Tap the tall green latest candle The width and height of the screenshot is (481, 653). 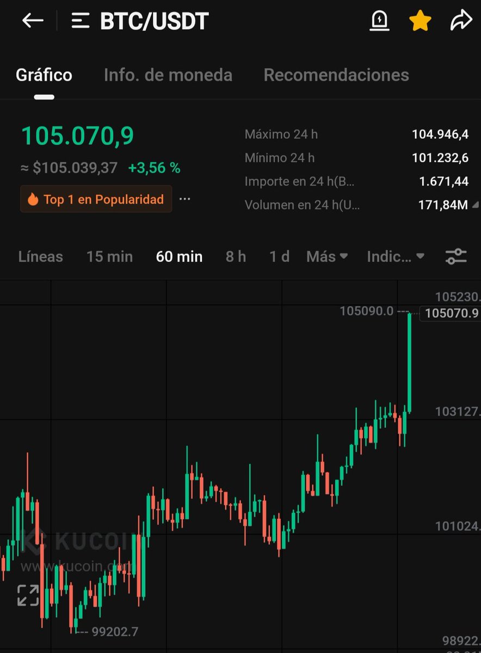point(409,363)
